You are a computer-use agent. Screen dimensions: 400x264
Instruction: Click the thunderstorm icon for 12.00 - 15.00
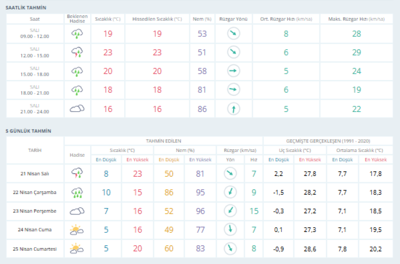(77, 52)
